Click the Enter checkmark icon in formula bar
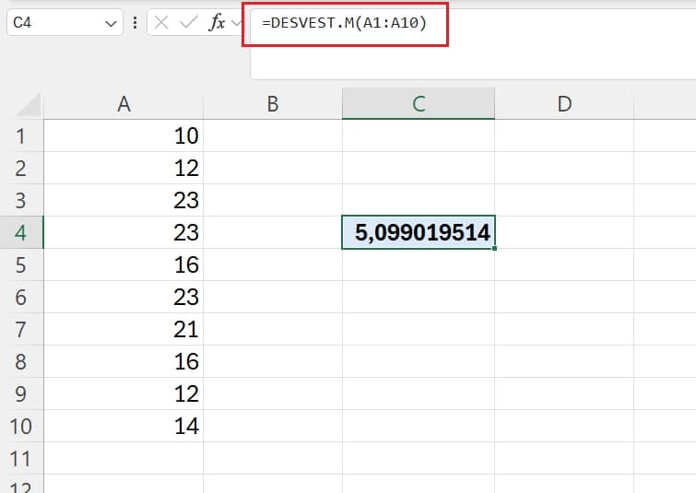696x493 pixels. point(189,22)
